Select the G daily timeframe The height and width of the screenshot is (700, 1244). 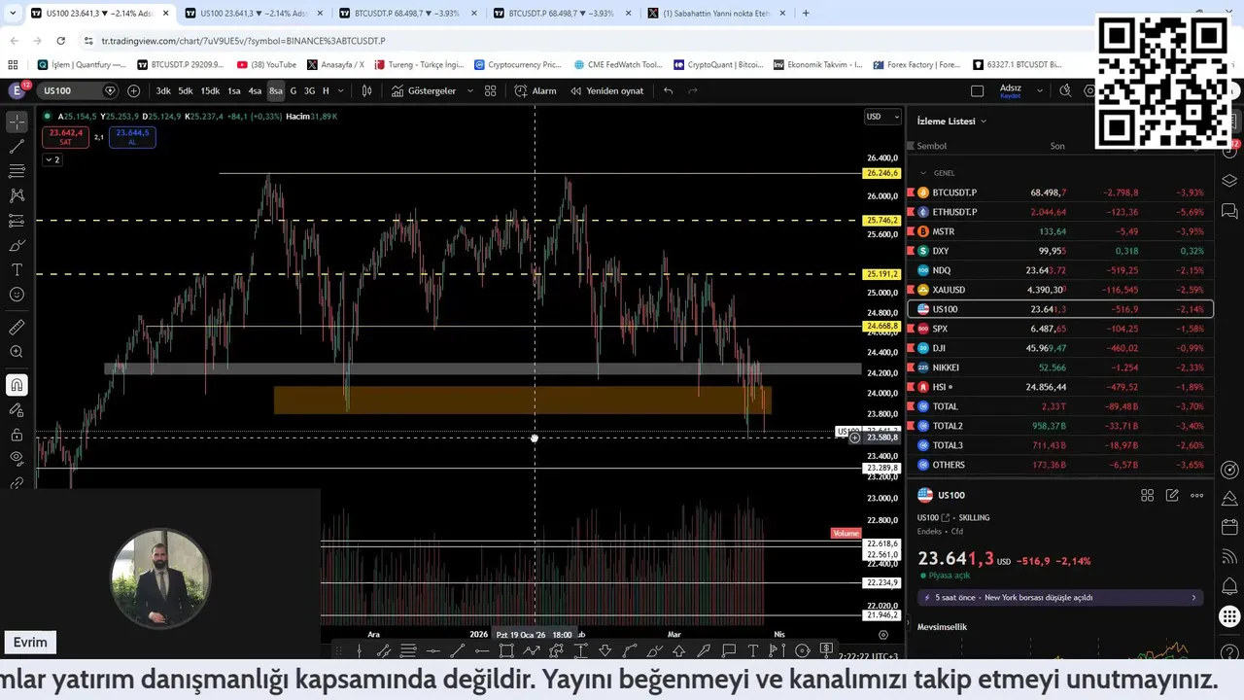[294, 90]
